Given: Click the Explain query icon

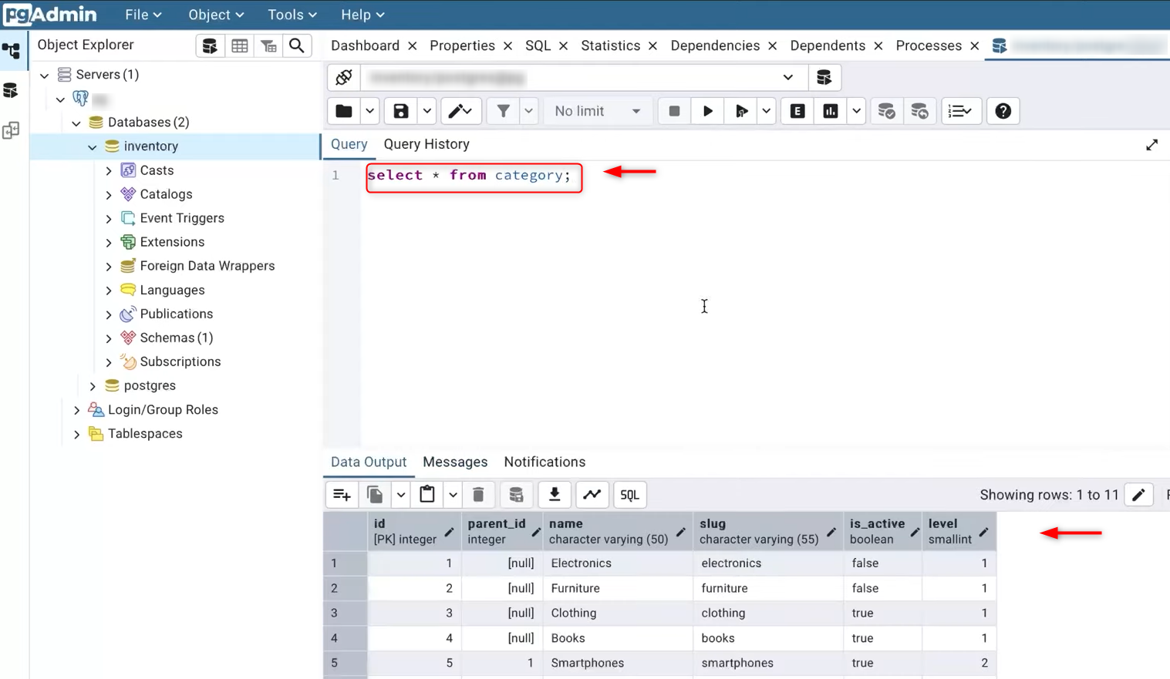Looking at the screenshot, I should tap(797, 111).
